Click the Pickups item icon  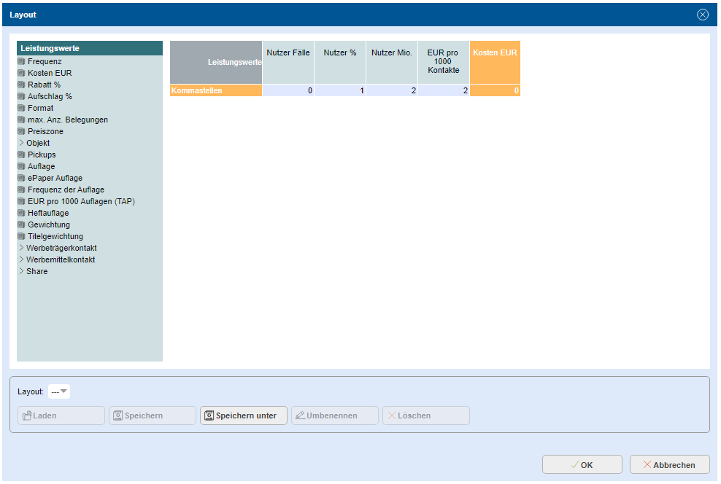tap(21, 155)
